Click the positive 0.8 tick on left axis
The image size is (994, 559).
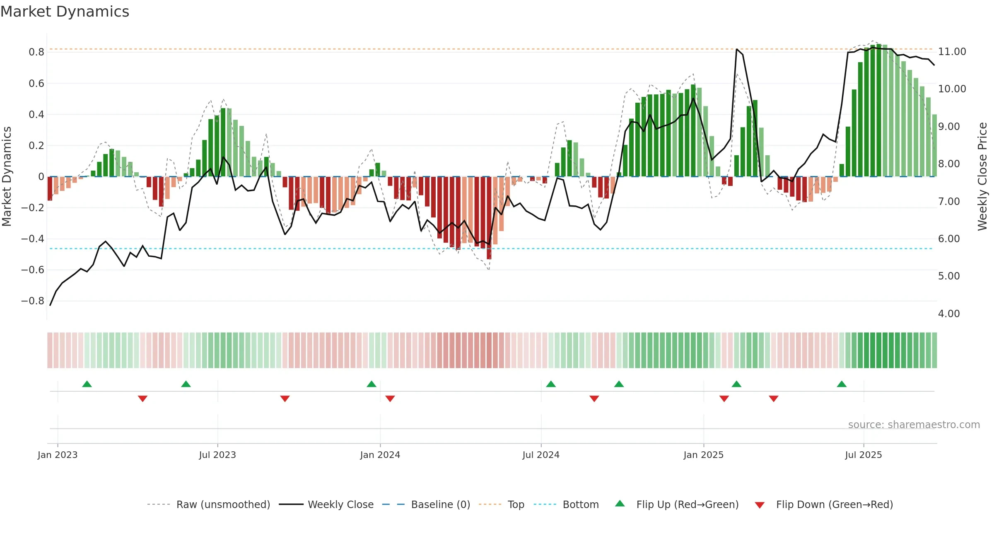[x=36, y=52]
